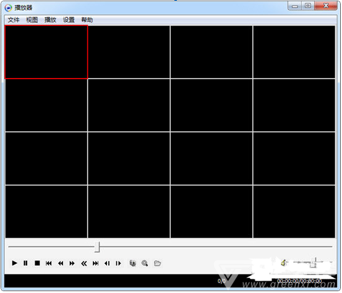
Task: Click the playback progress slider handle
Action: click(x=97, y=247)
